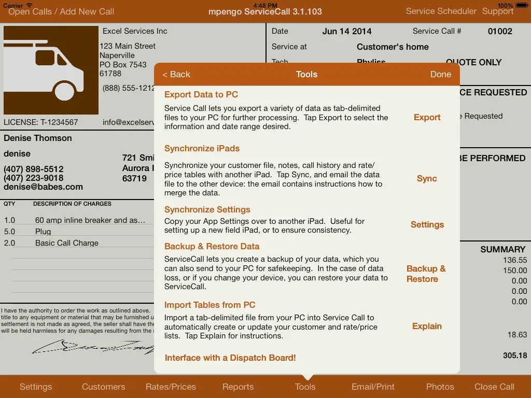Image resolution: width=531 pixels, height=398 pixels.
Task: Select the 'Basic Call Charge' line
Action: click(78, 243)
